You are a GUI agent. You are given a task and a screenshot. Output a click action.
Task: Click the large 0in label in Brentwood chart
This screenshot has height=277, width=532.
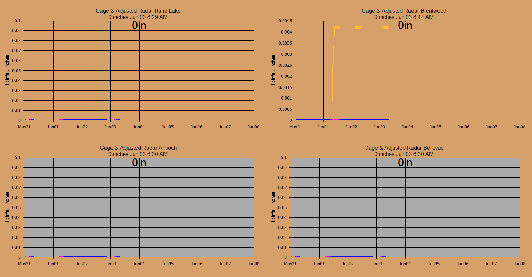click(x=405, y=25)
